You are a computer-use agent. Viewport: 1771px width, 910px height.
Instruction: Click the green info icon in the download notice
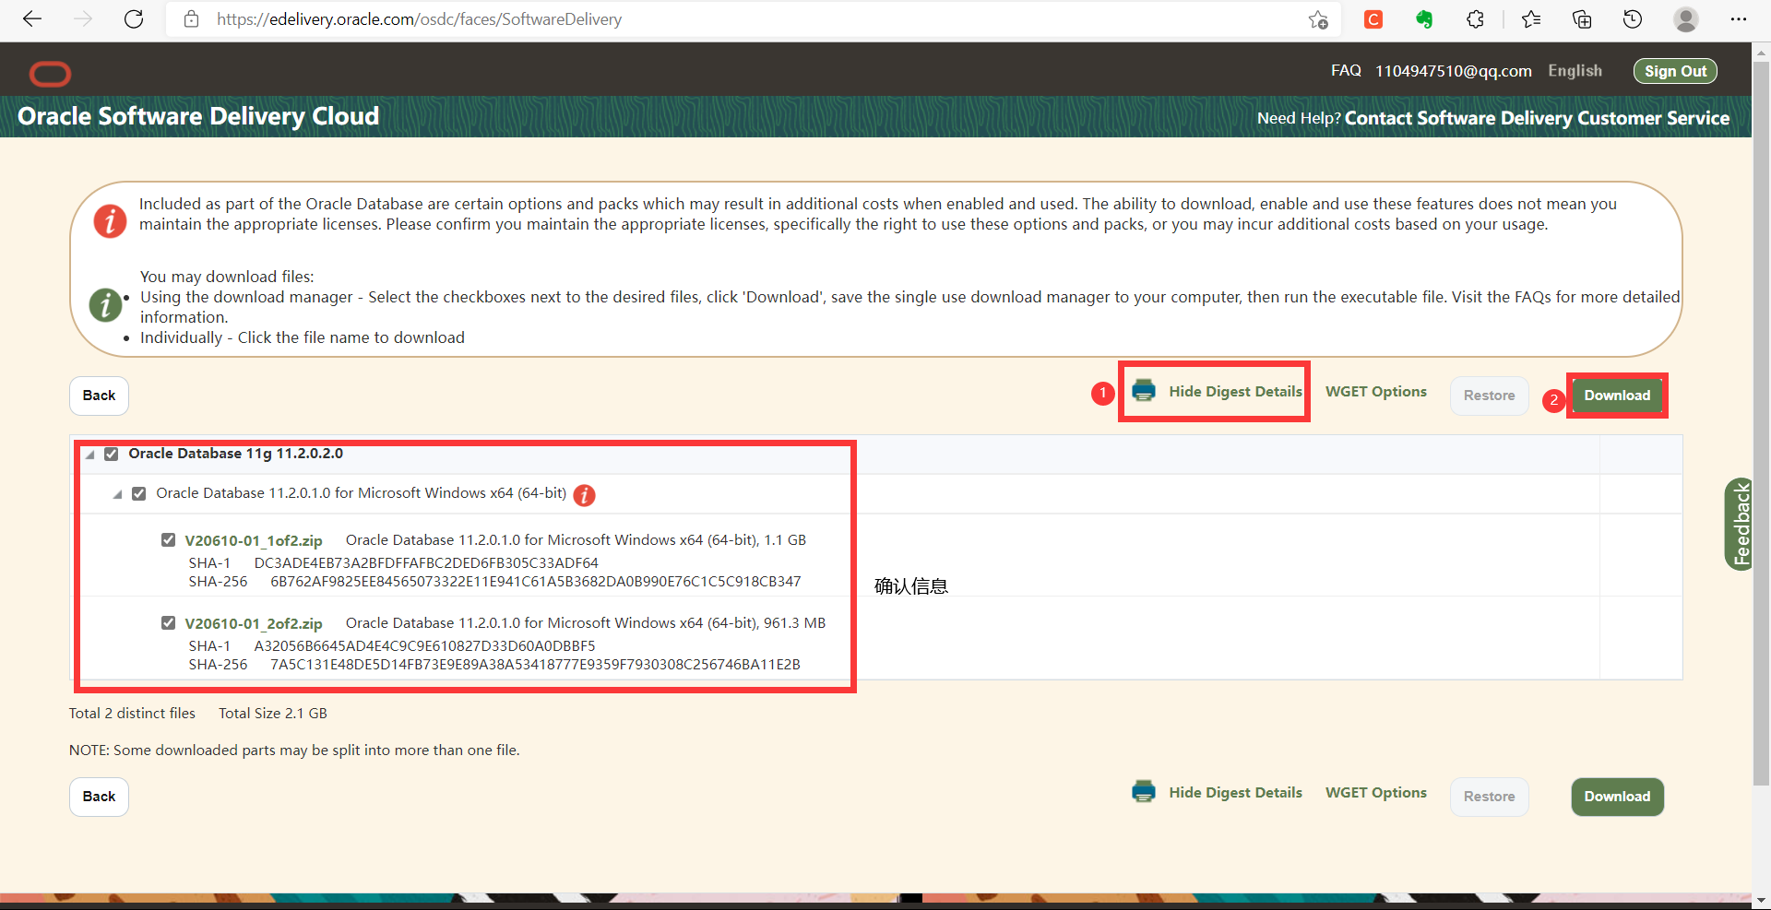coord(105,304)
